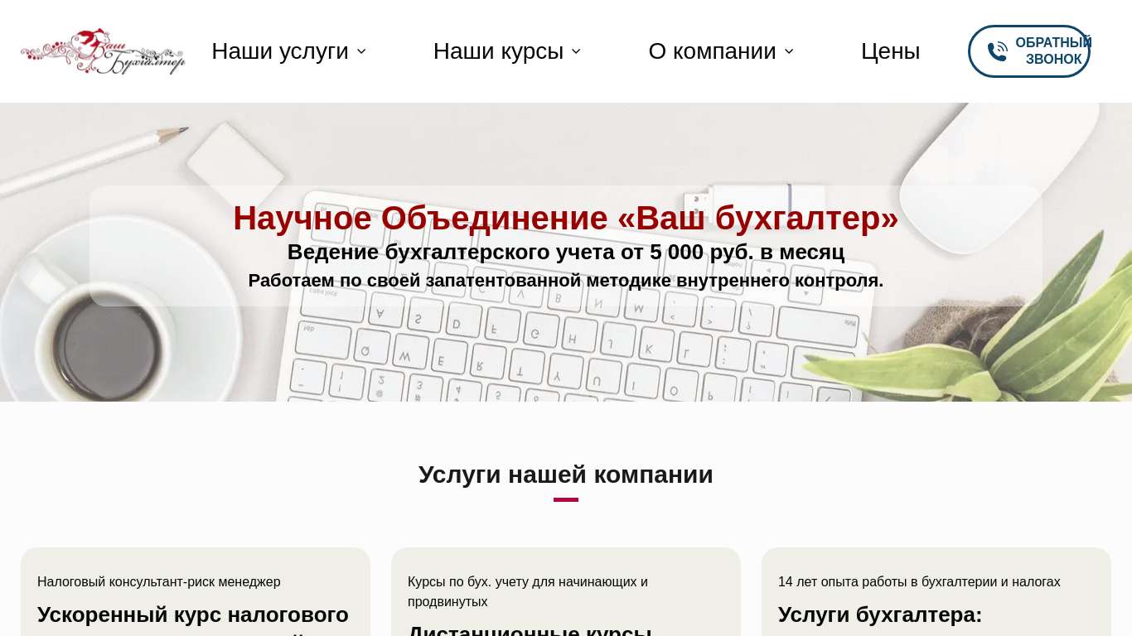The image size is (1132, 636).
Task: Expand the chevron next to "Наши услуги"
Action: 361,51
